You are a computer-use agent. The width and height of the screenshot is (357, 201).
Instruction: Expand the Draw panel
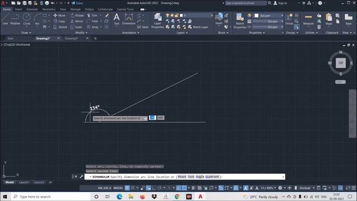coord(26,32)
